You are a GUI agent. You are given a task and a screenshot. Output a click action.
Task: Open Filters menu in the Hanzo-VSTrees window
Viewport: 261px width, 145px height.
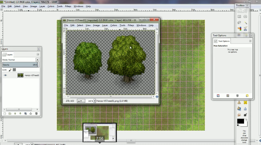(x=131, y=25)
